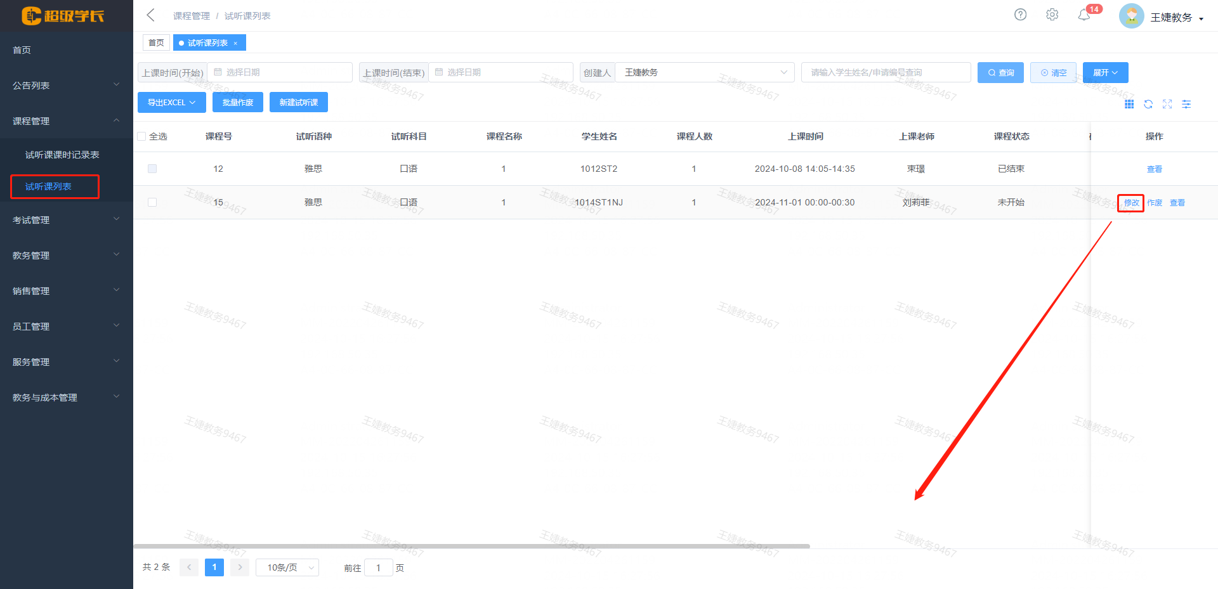1218x589 pixels.
Task: Toggle fullscreen with the expand icon
Action: 1167,104
